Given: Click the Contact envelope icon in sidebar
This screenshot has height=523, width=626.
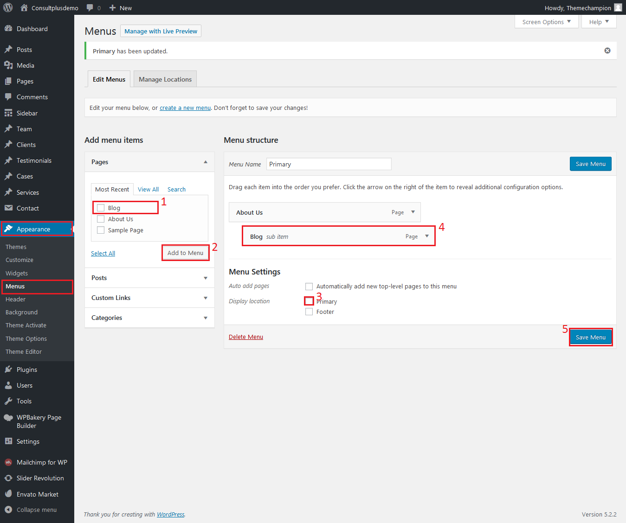Looking at the screenshot, I should (8, 208).
